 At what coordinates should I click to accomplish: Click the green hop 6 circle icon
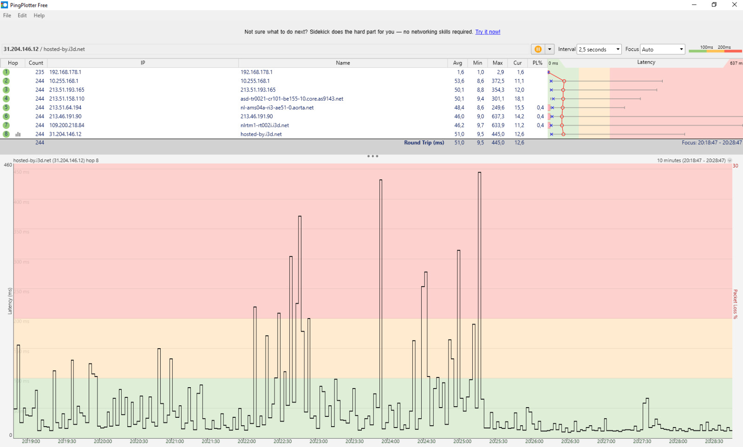[6, 116]
